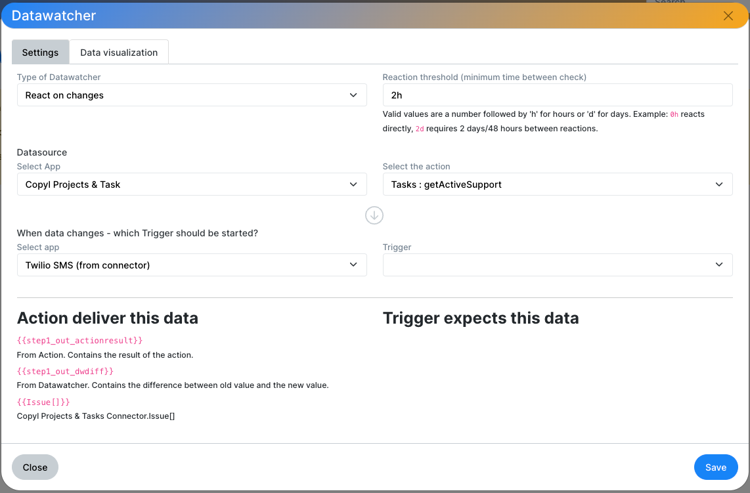The width and height of the screenshot is (750, 493).
Task: Expand the empty Trigger dropdown
Action: (x=557, y=265)
